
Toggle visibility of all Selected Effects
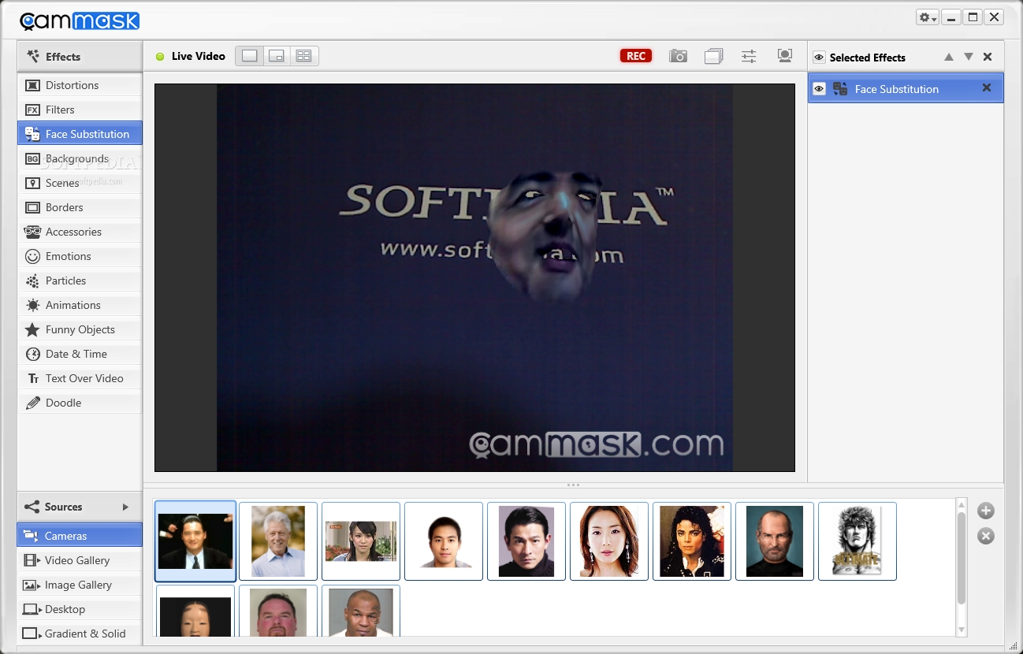click(819, 58)
